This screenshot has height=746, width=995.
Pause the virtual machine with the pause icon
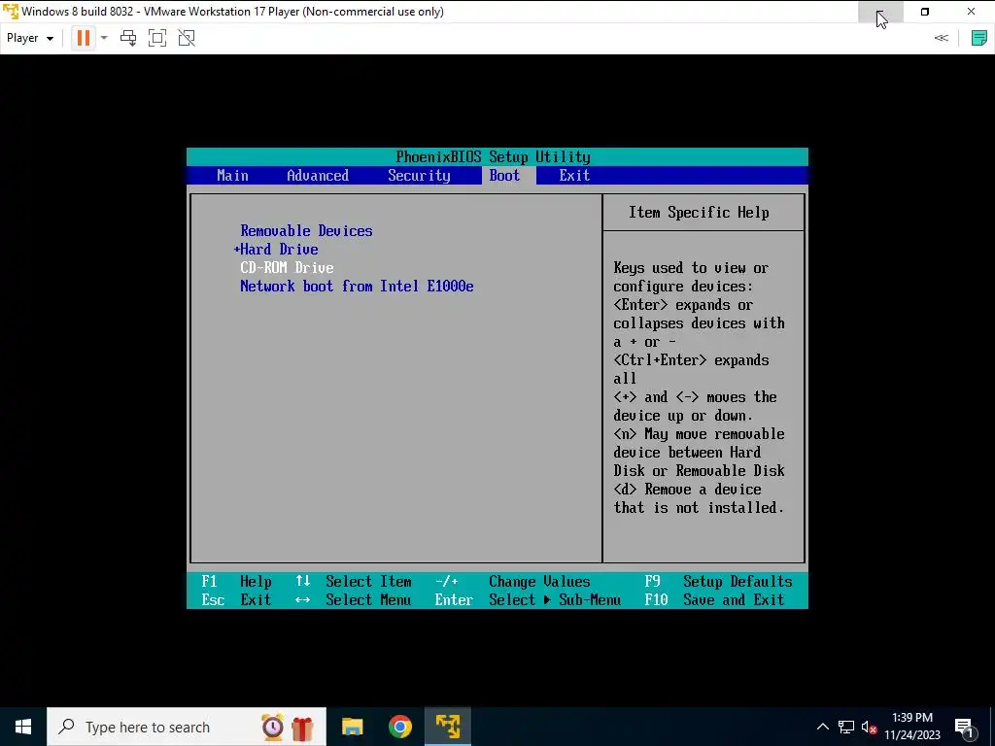click(84, 38)
